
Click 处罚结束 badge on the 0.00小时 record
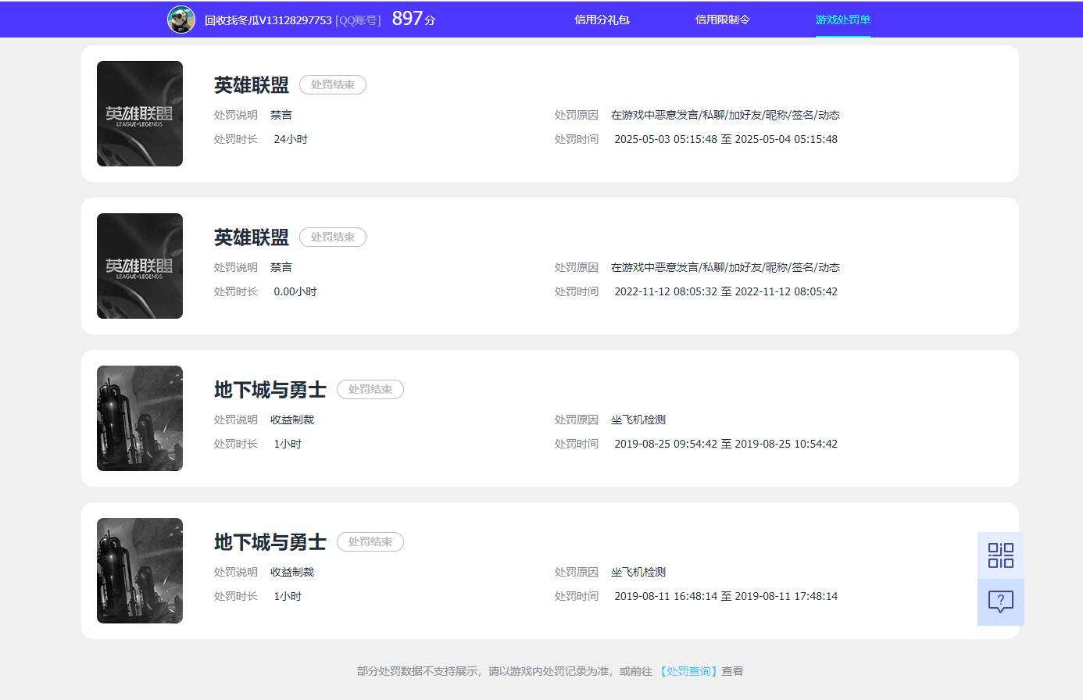[333, 237]
